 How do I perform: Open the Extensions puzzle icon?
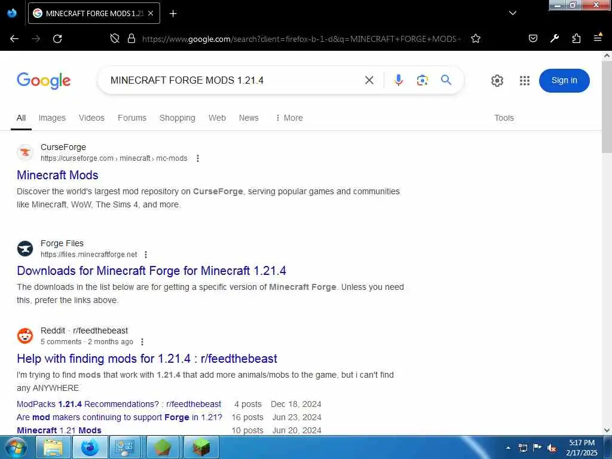click(576, 38)
